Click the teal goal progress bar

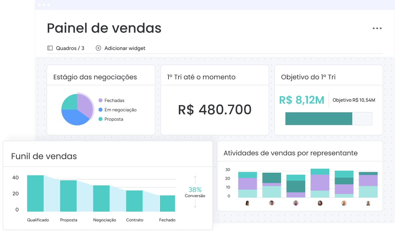319,118
